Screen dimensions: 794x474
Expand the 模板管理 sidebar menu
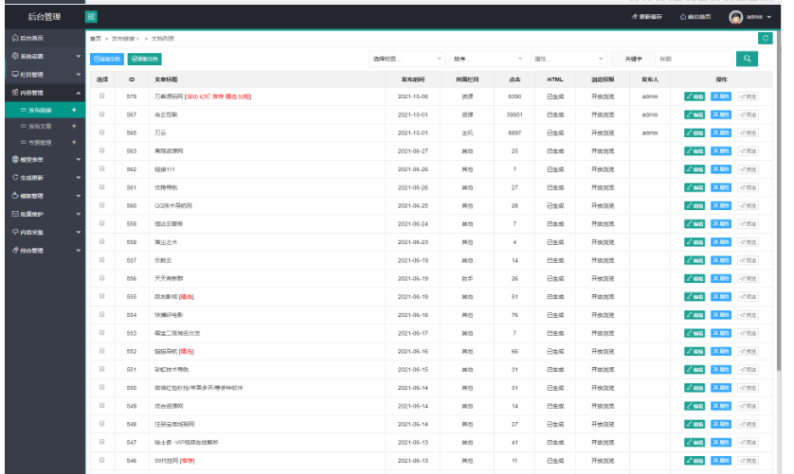(x=42, y=195)
